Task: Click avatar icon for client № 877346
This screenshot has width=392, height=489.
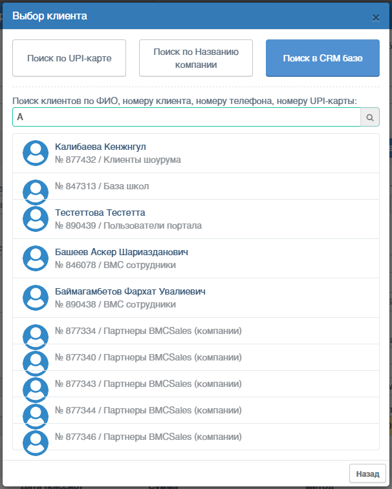Action: (36, 443)
